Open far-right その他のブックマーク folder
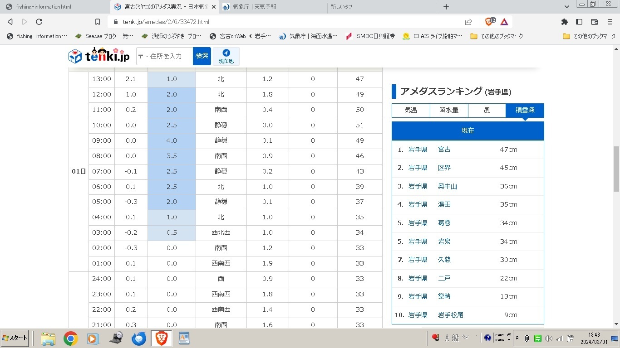The image size is (620, 348). pos(589,36)
